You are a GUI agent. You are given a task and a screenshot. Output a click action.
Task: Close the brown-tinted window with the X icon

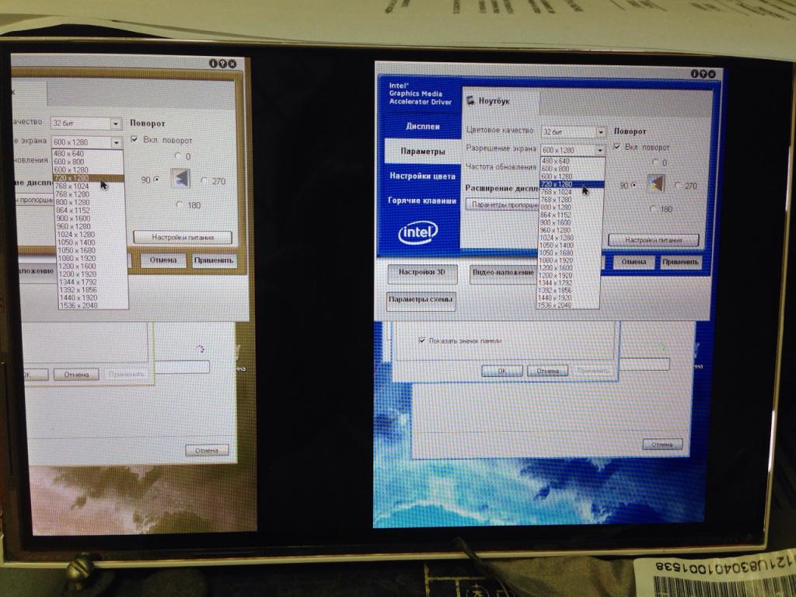click(232, 64)
